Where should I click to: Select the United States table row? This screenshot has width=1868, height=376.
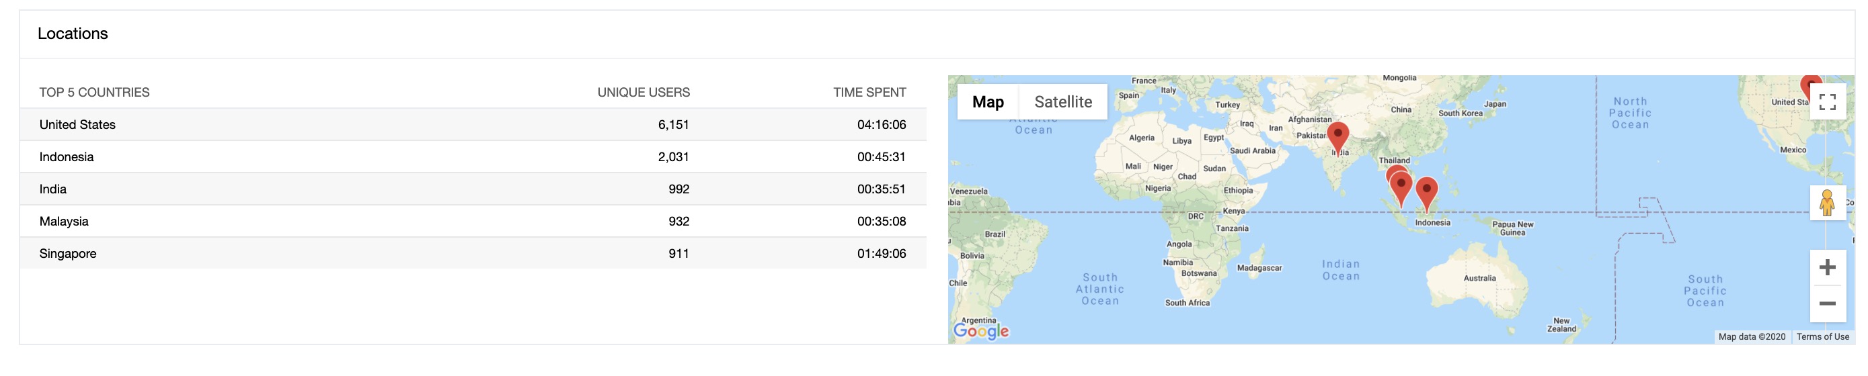(473, 125)
